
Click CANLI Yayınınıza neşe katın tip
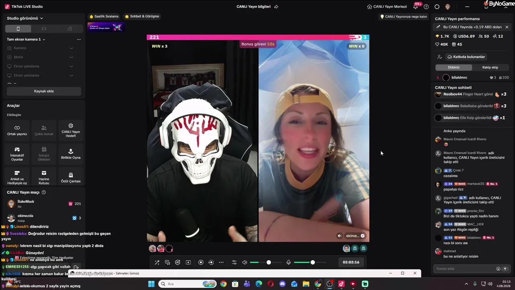coord(404,17)
